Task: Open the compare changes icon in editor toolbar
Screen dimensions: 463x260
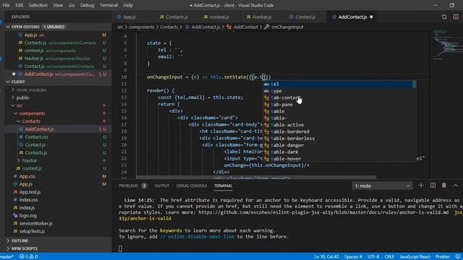Action: pos(444,17)
